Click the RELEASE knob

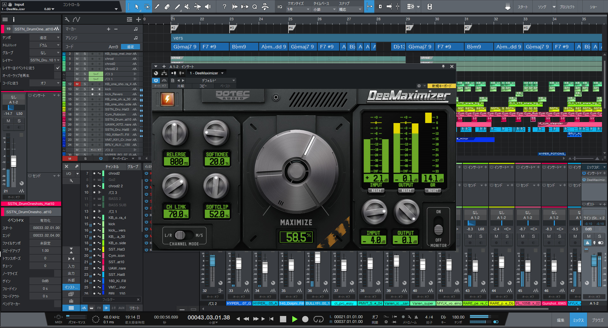pos(175,133)
